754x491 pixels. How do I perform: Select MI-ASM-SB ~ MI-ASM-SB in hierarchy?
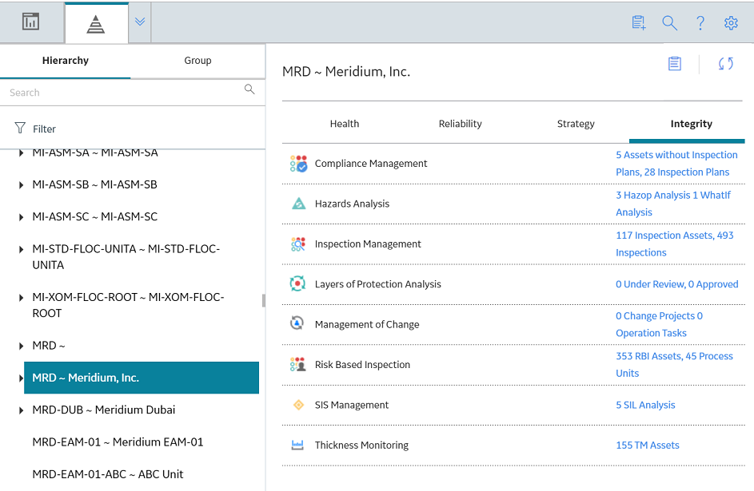tap(94, 184)
